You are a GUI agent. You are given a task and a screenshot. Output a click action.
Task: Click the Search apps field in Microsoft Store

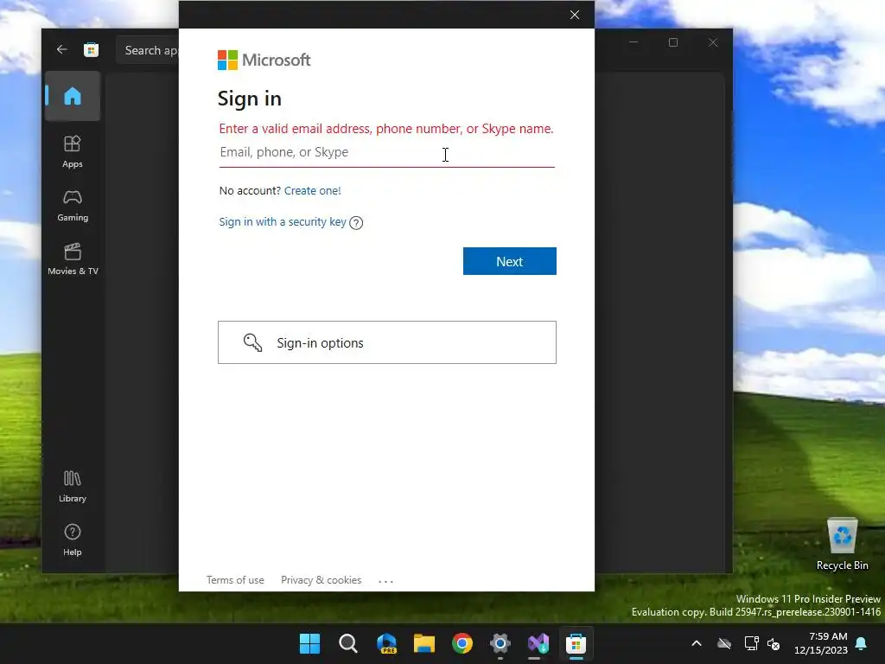pyautogui.click(x=148, y=50)
